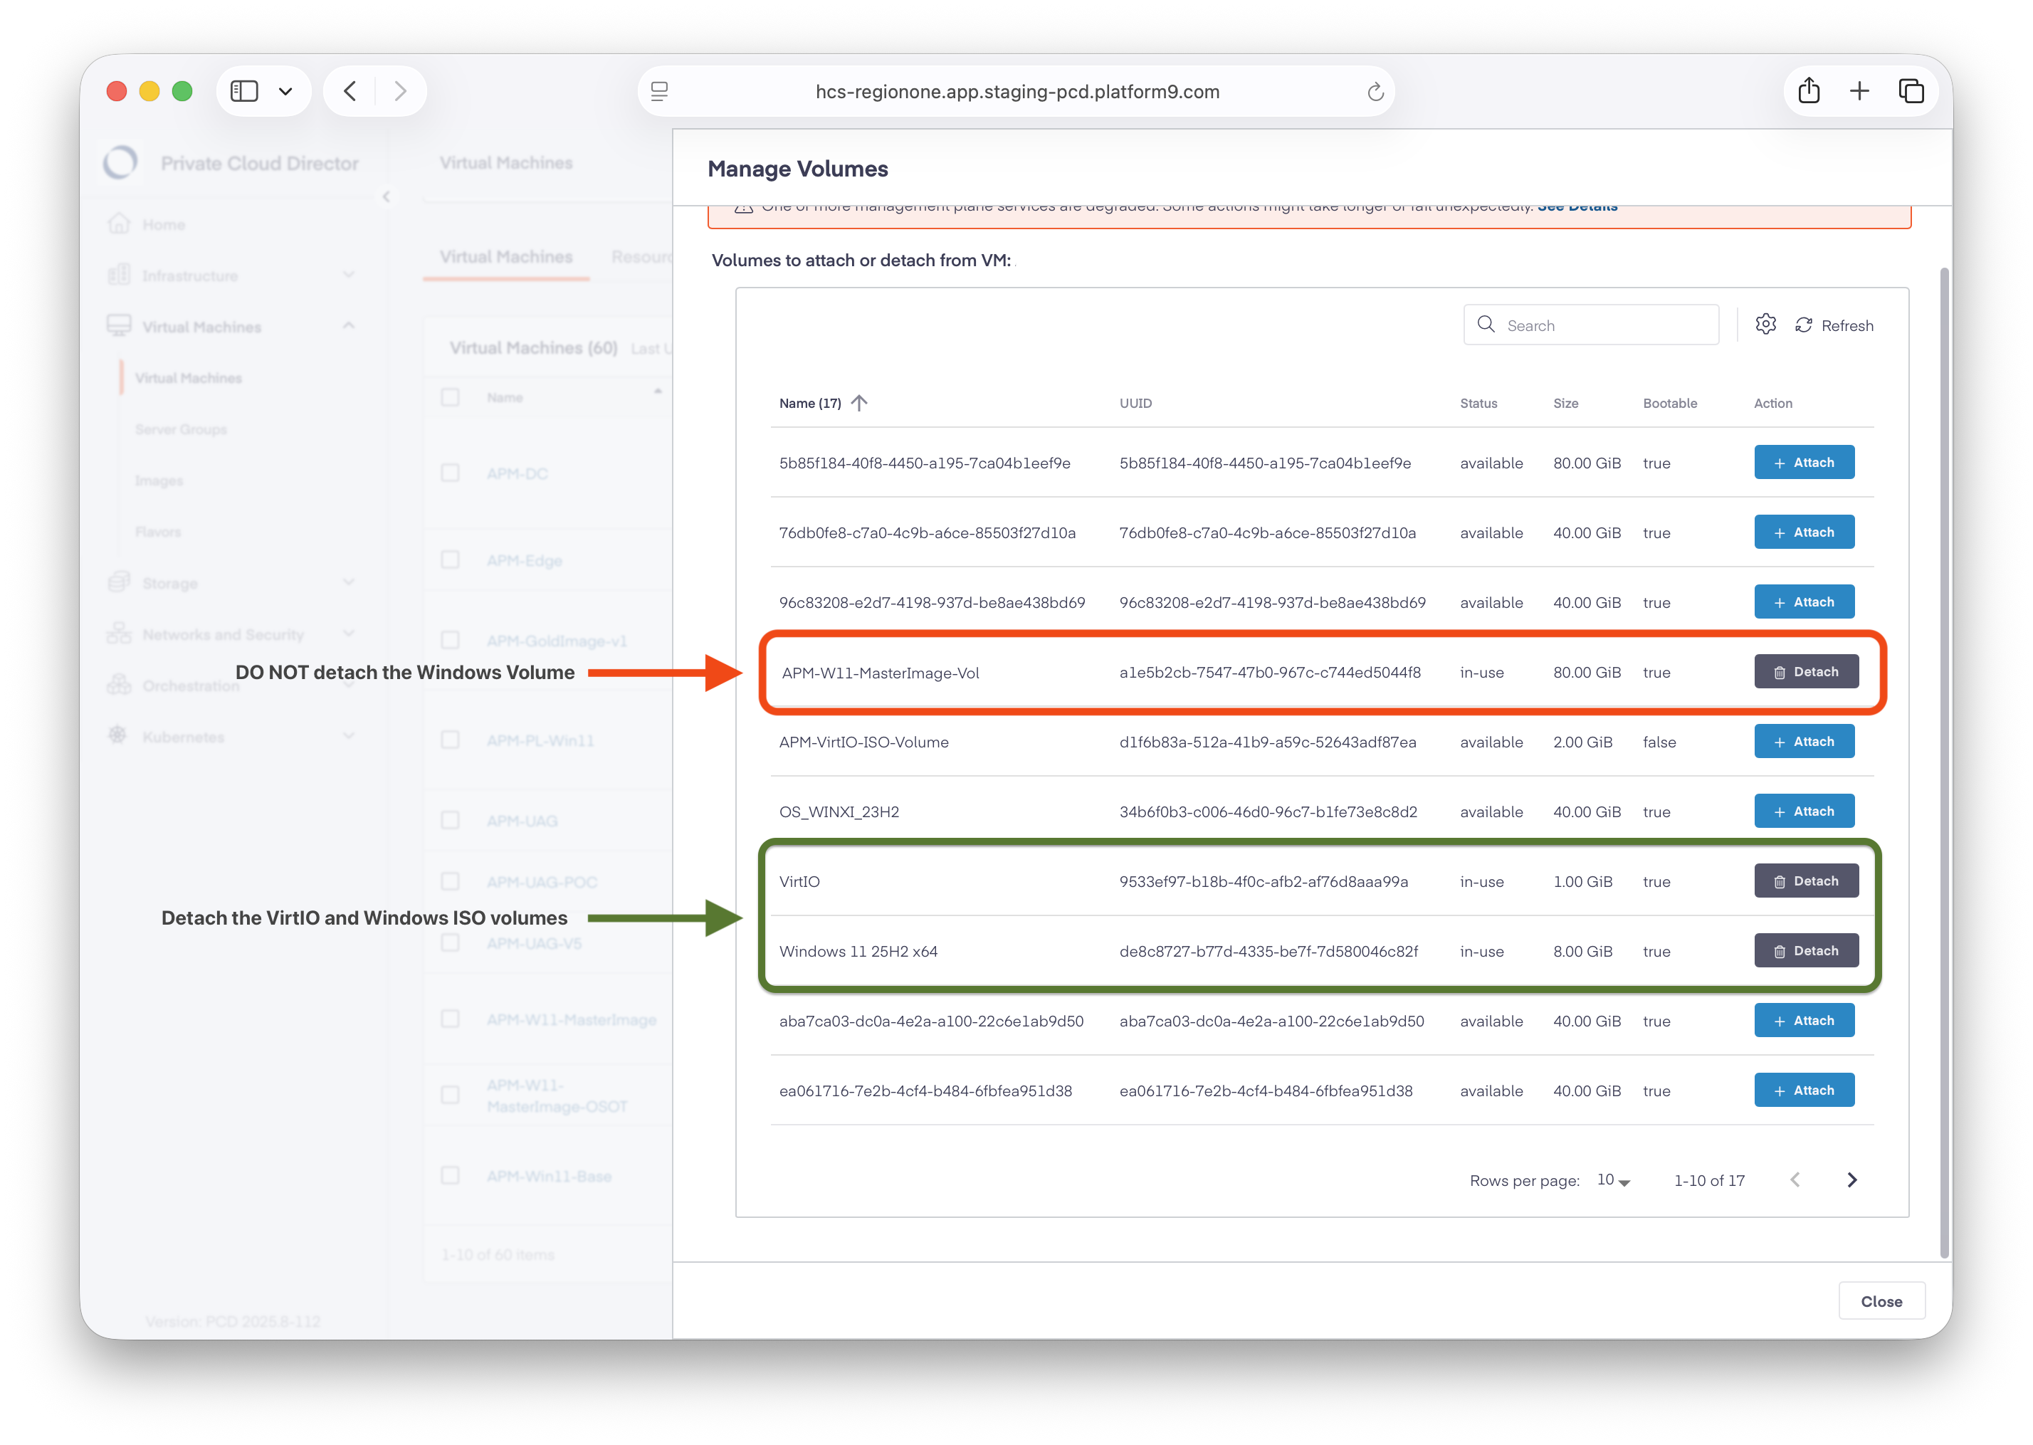
Task: Detach the VirtIO volume
Action: pyautogui.click(x=1806, y=881)
